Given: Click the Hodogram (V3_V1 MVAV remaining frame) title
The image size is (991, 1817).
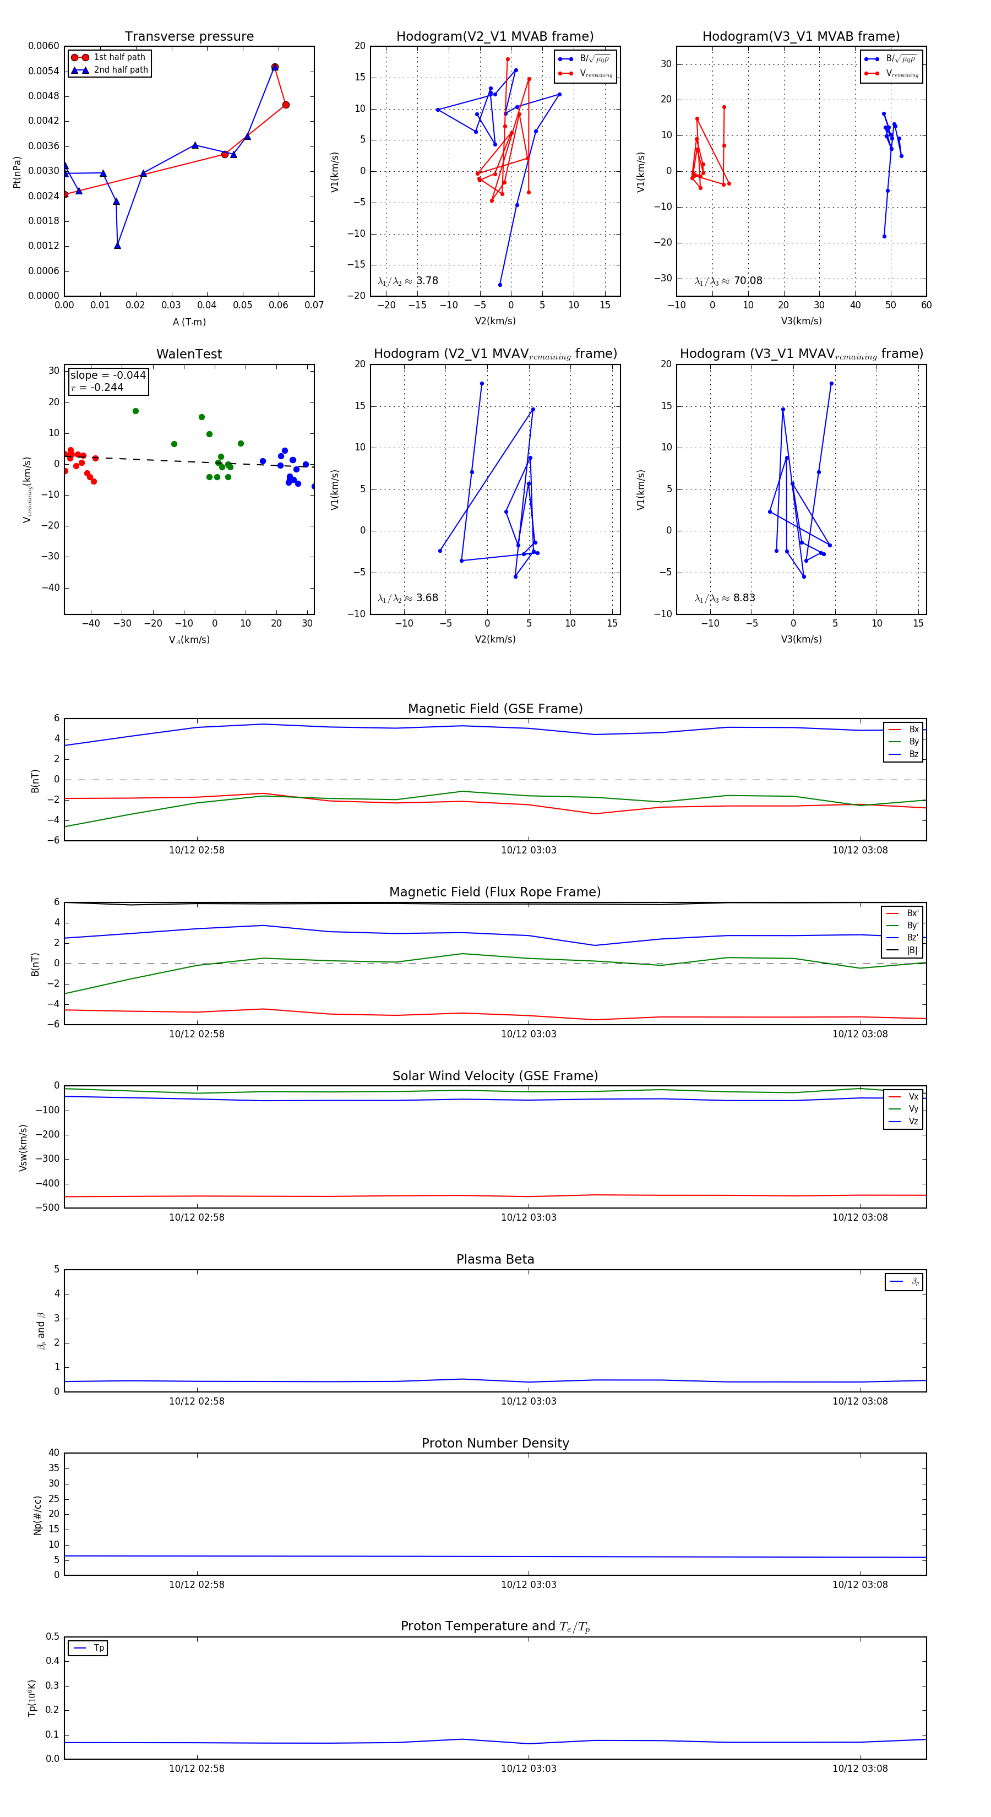Looking at the screenshot, I should [801, 354].
